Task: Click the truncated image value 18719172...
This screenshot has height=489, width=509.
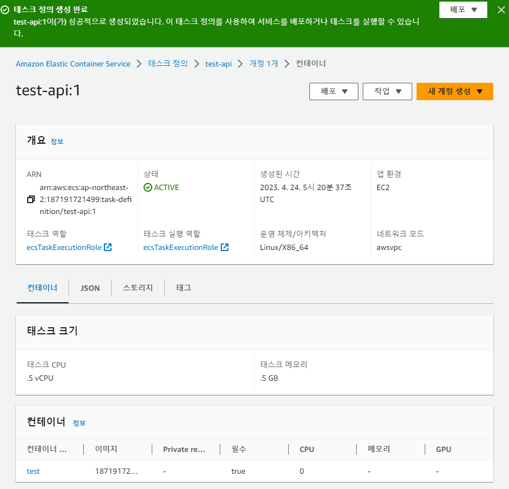Action: [116, 471]
